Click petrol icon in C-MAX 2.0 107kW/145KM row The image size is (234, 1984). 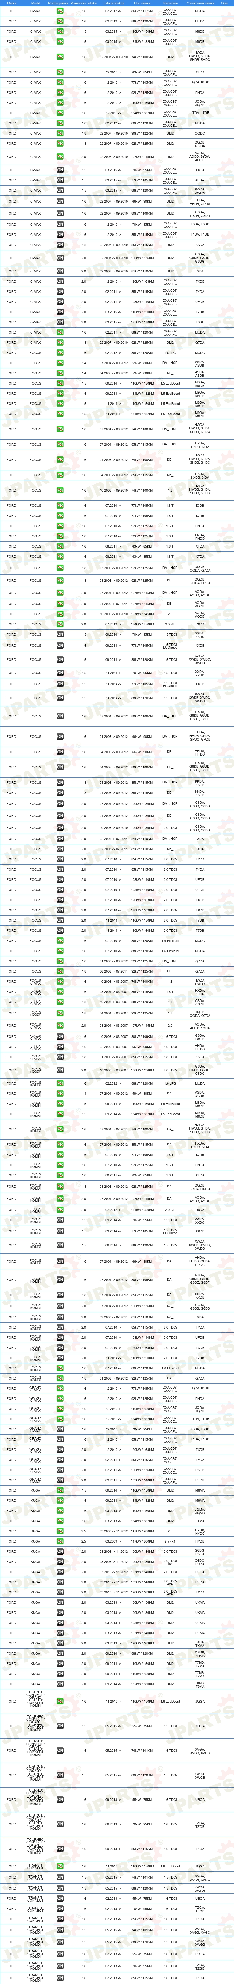pyautogui.click(x=60, y=156)
